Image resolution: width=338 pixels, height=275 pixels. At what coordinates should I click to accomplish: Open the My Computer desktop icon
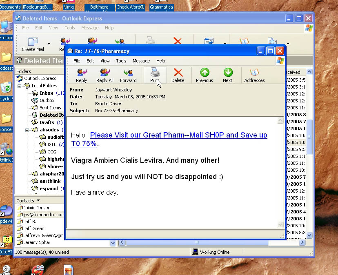6,30
